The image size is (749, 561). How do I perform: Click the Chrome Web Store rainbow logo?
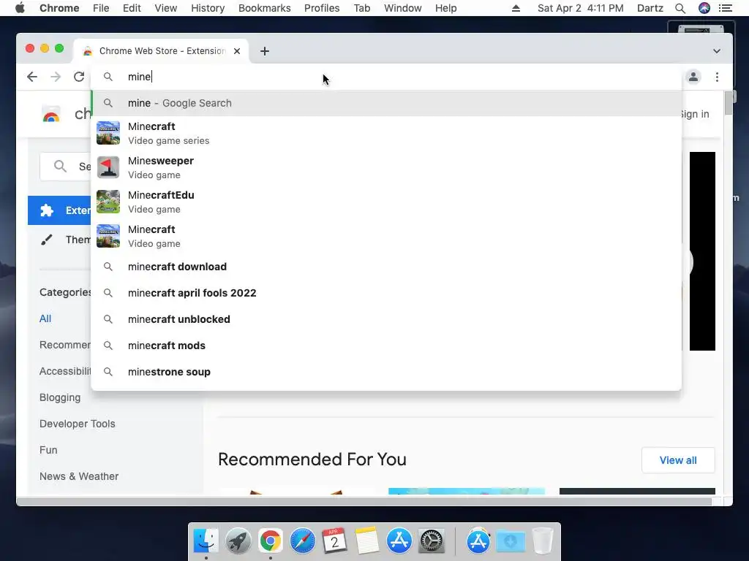(52, 115)
